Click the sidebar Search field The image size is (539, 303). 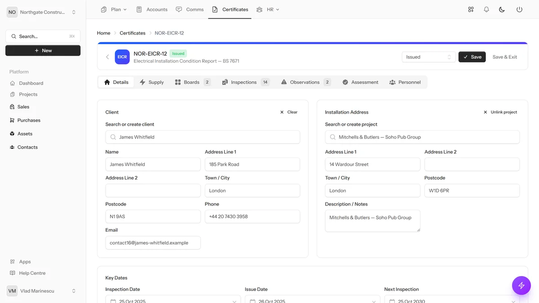(x=43, y=36)
